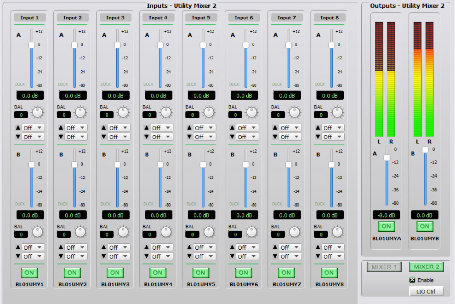Click the LIO Ctrl button

(426, 291)
